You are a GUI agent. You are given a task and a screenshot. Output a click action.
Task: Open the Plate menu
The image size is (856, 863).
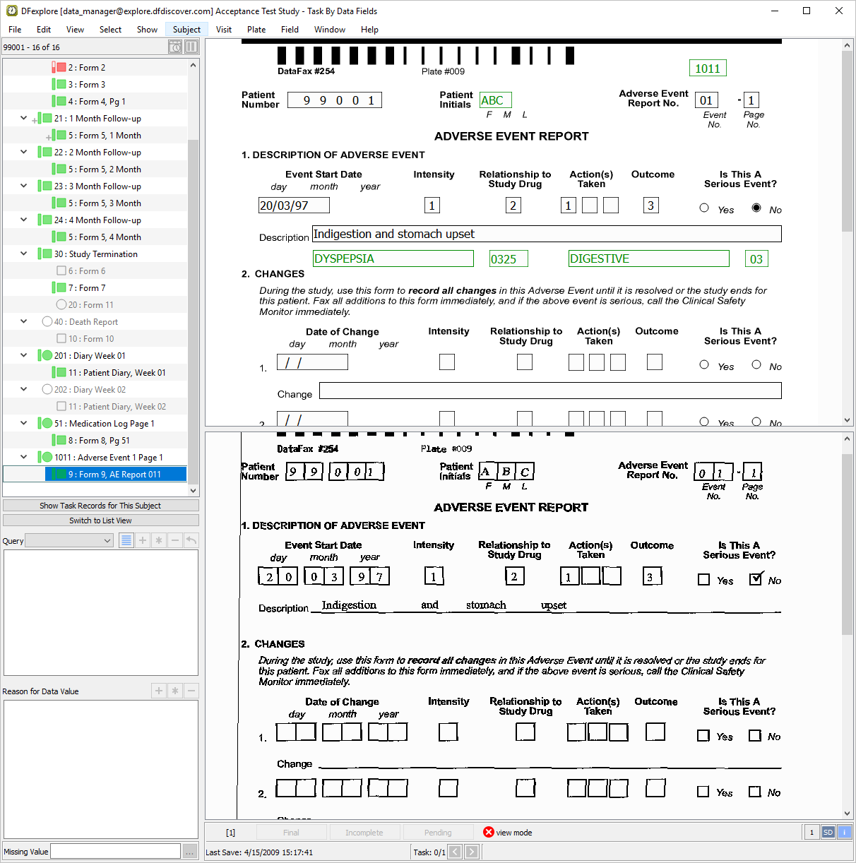point(256,30)
